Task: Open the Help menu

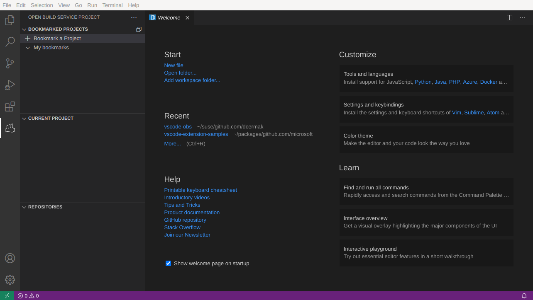Action: pyautogui.click(x=134, y=5)
